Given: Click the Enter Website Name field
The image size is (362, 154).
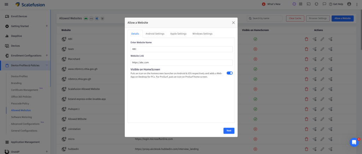Looking at the screenshot, I should (x=181, y=49).
